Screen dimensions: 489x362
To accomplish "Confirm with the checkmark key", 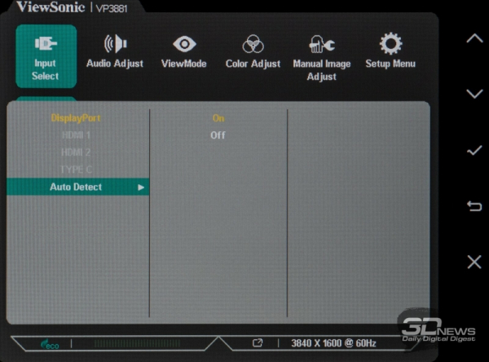I will pos(474,151).
